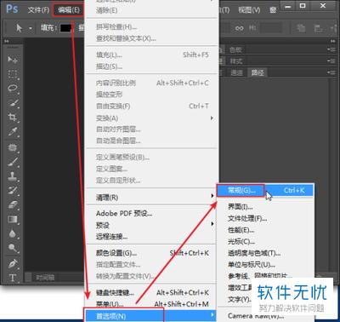Click the H: height input field
This screenshot has height=322, width=340.
[271, 28]
